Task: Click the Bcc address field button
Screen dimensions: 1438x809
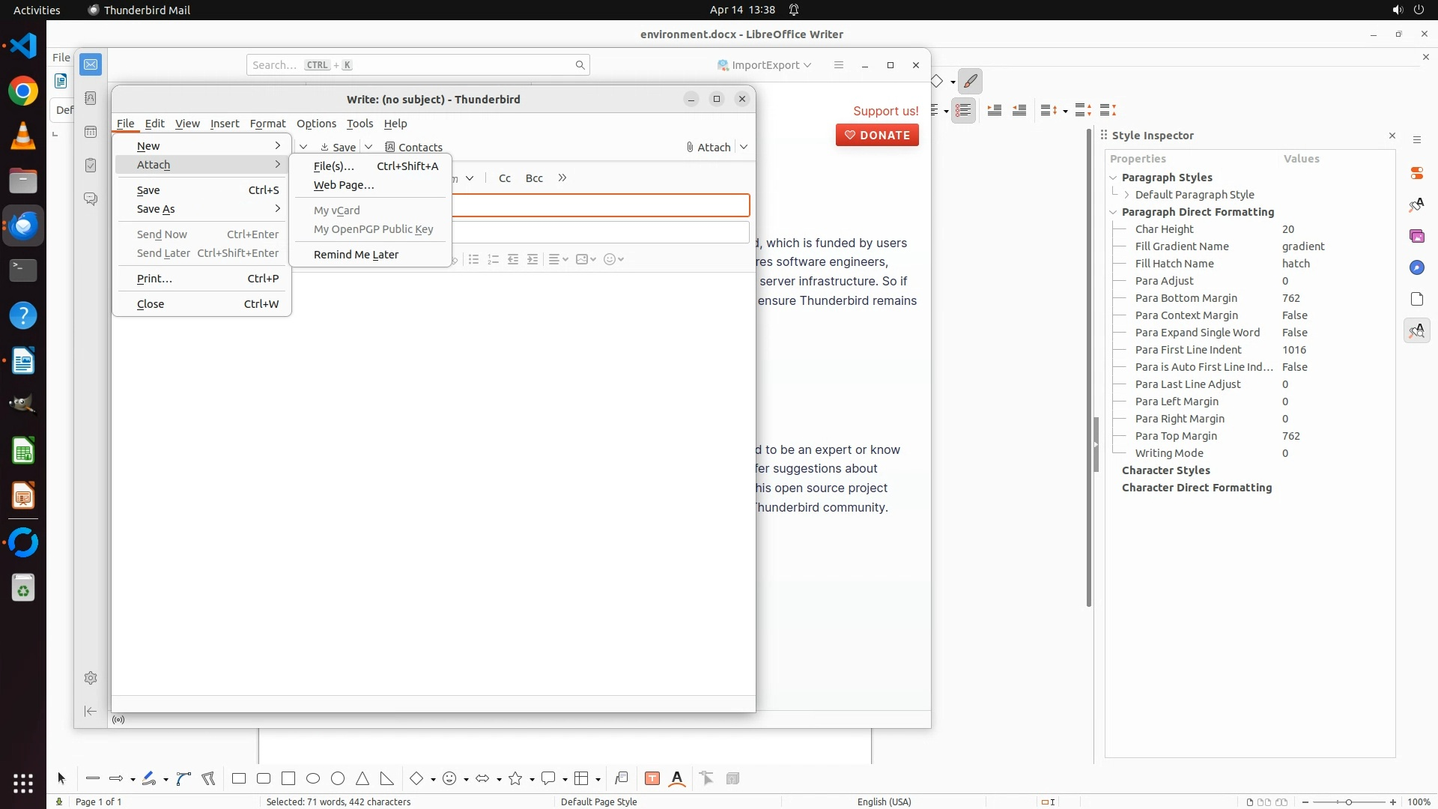Action: pyautogui.click(x=534, y=178)
